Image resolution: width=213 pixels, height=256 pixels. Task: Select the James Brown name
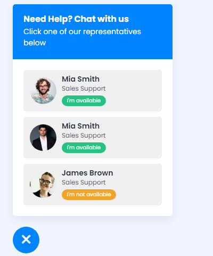point(87,173)
